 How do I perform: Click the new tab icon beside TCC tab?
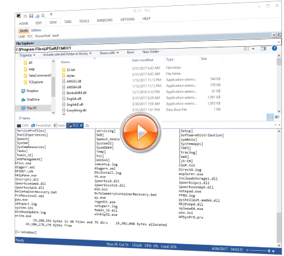pos(87,126)
